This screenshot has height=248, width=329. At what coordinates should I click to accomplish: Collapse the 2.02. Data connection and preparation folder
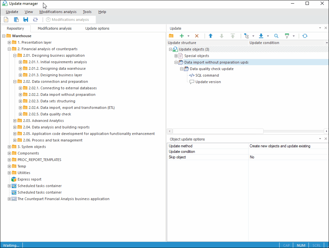tap(15, 81)
